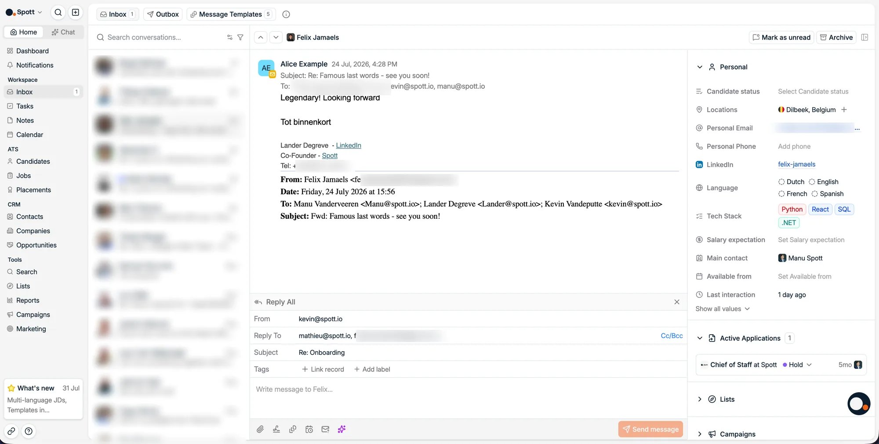Focus the Search conversations field

coord(160,37)
